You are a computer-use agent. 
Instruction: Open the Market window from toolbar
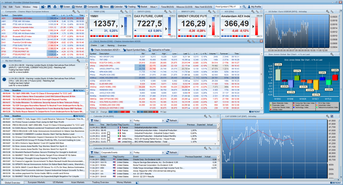77,7
